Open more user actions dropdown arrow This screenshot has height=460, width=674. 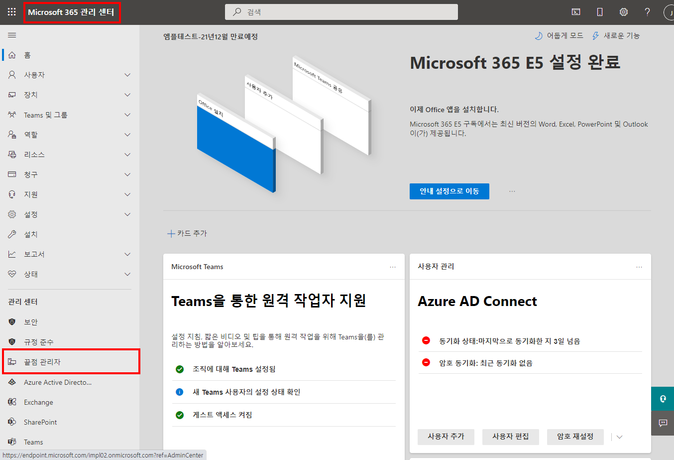(620, 437)
